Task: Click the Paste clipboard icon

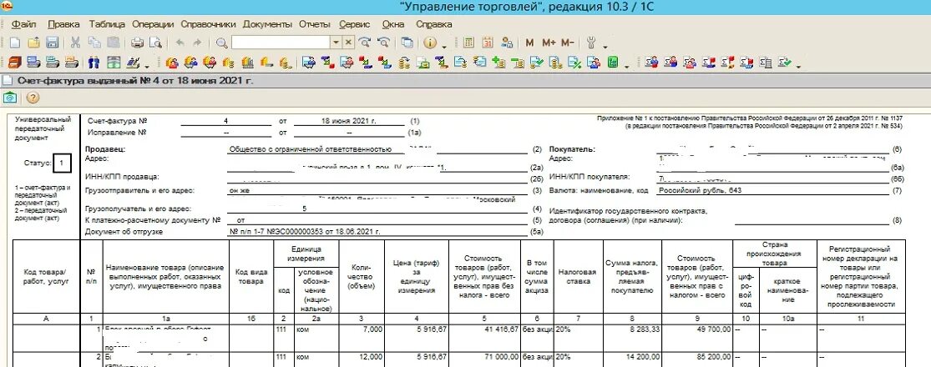Action: 113,43
